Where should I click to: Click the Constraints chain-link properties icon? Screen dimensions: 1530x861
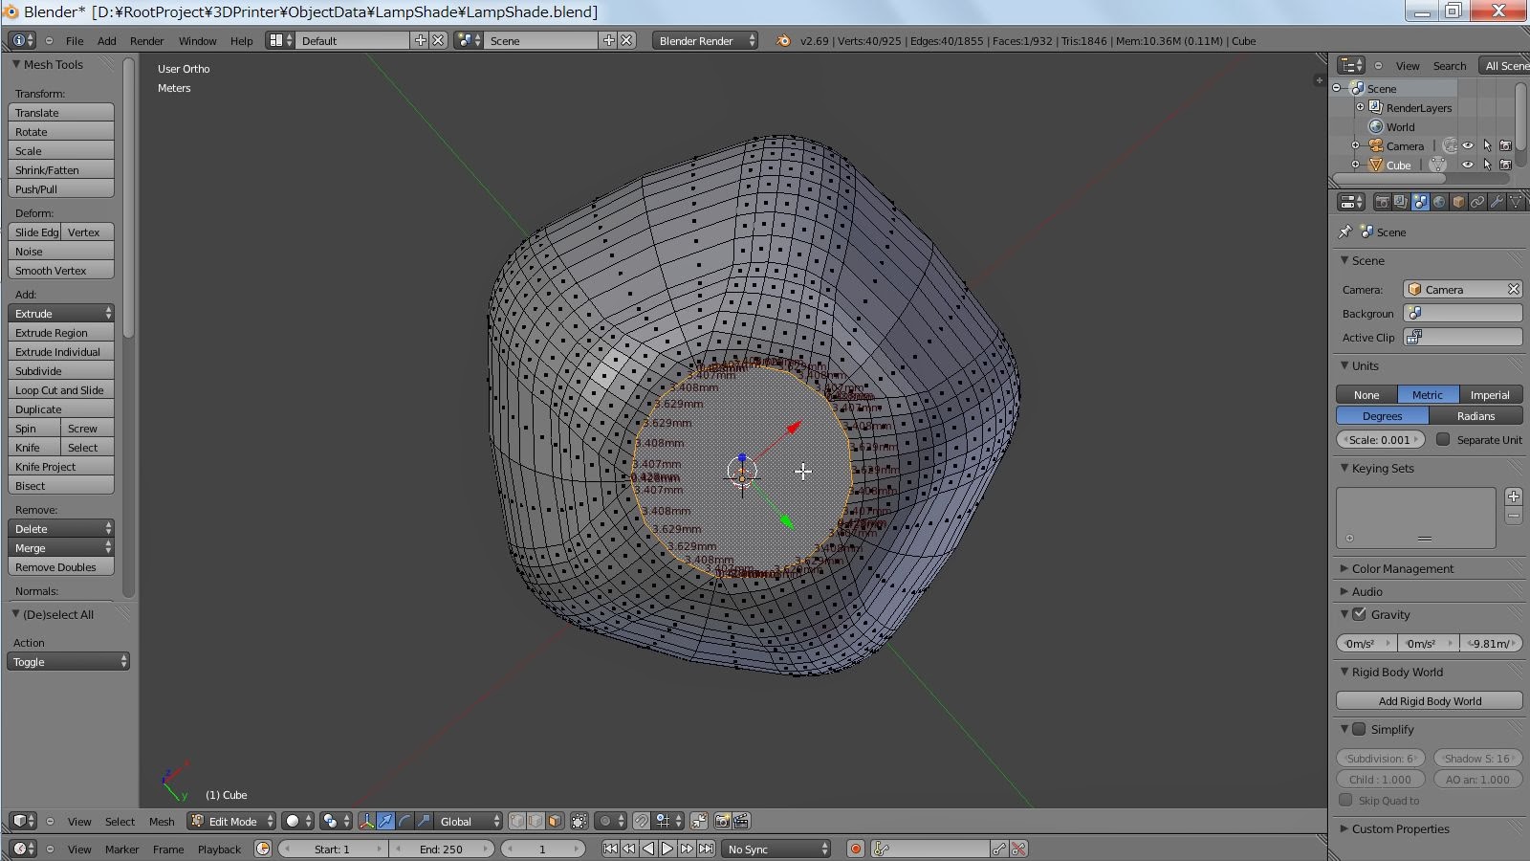tap(1477, 202)
